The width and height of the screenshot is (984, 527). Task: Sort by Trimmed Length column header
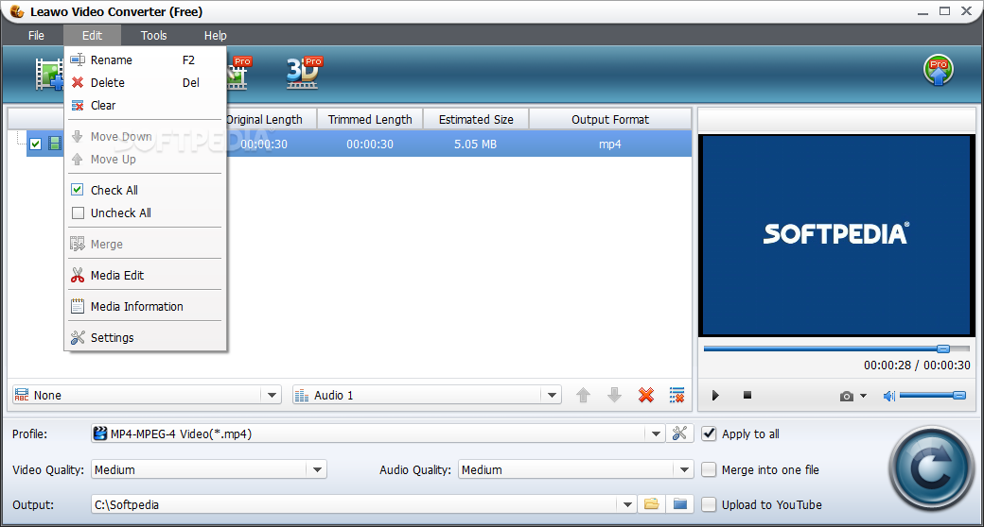coord(370,119)
